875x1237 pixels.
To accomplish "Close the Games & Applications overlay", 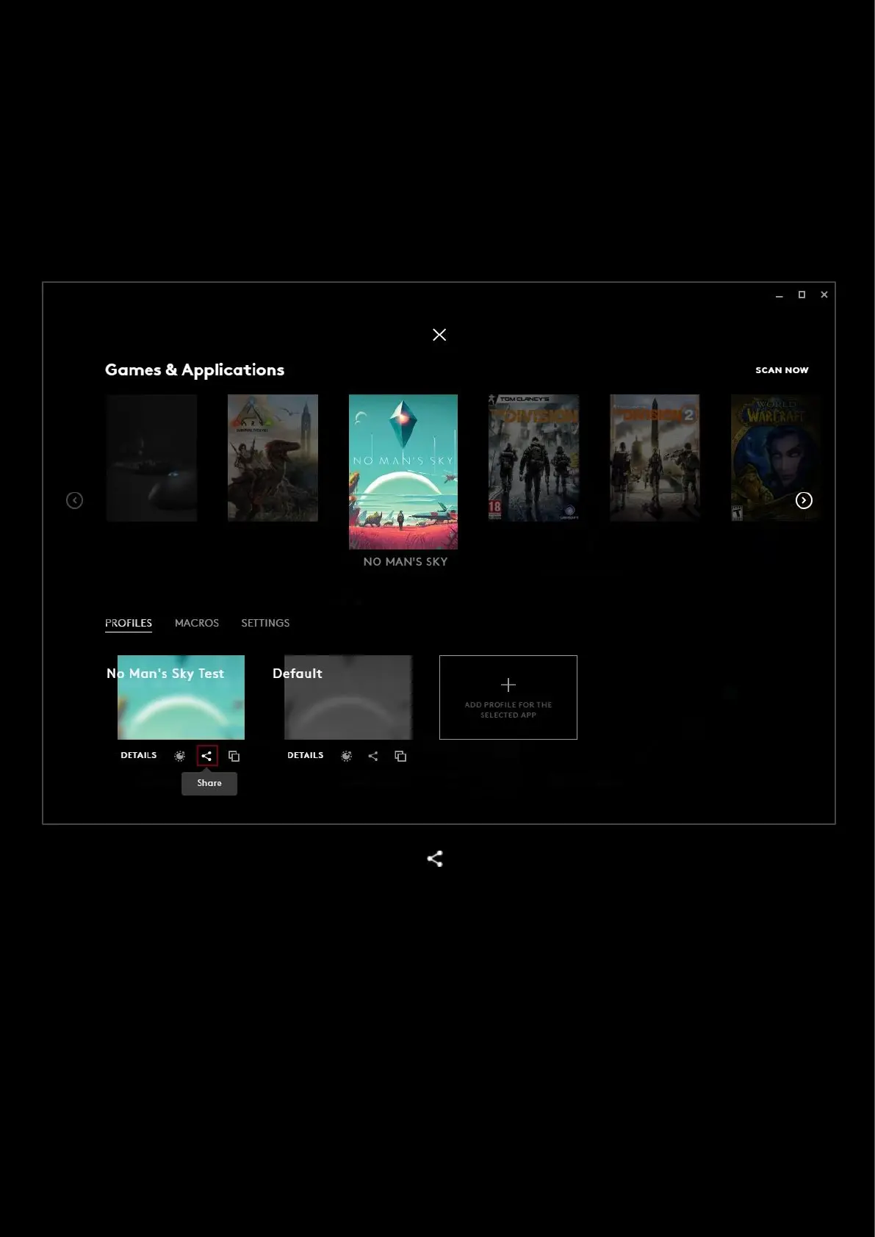I will click(x=439, y=335).
